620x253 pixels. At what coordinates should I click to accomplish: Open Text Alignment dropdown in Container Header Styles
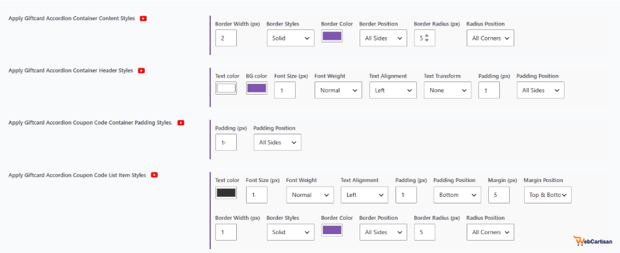[x=393, y=90]
